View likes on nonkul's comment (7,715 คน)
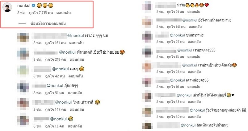The image size is (248, 131). click(41, 13)
